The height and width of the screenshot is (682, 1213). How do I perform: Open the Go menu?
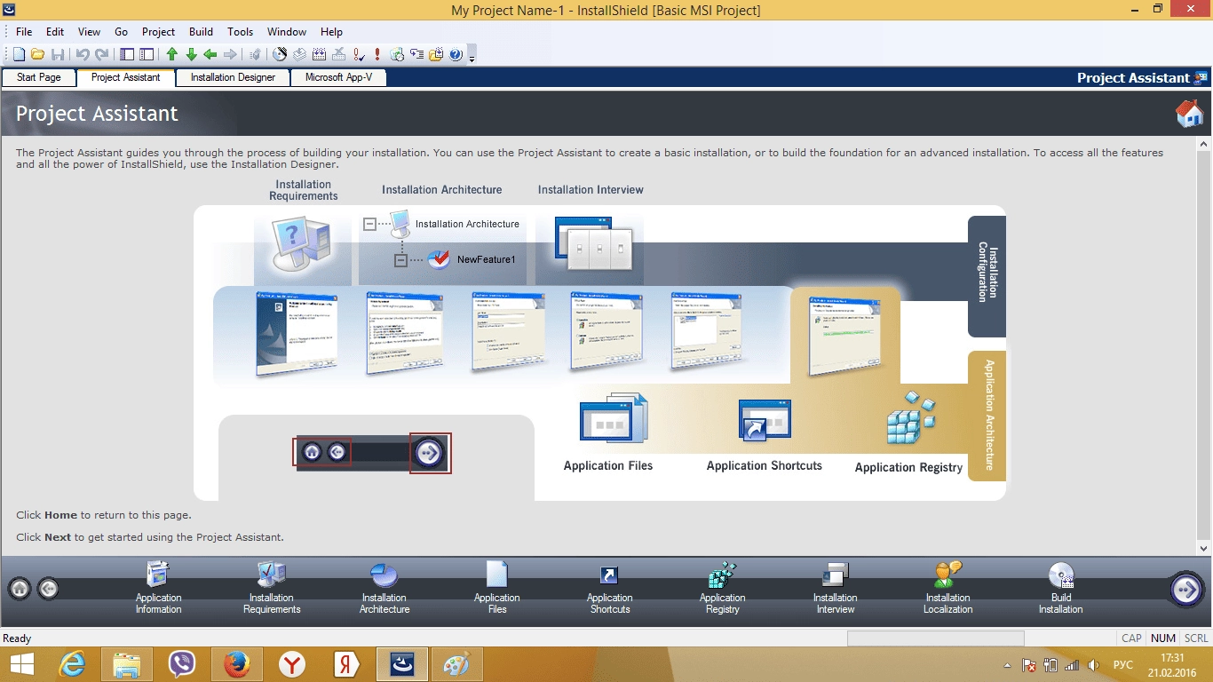[122, 32]
